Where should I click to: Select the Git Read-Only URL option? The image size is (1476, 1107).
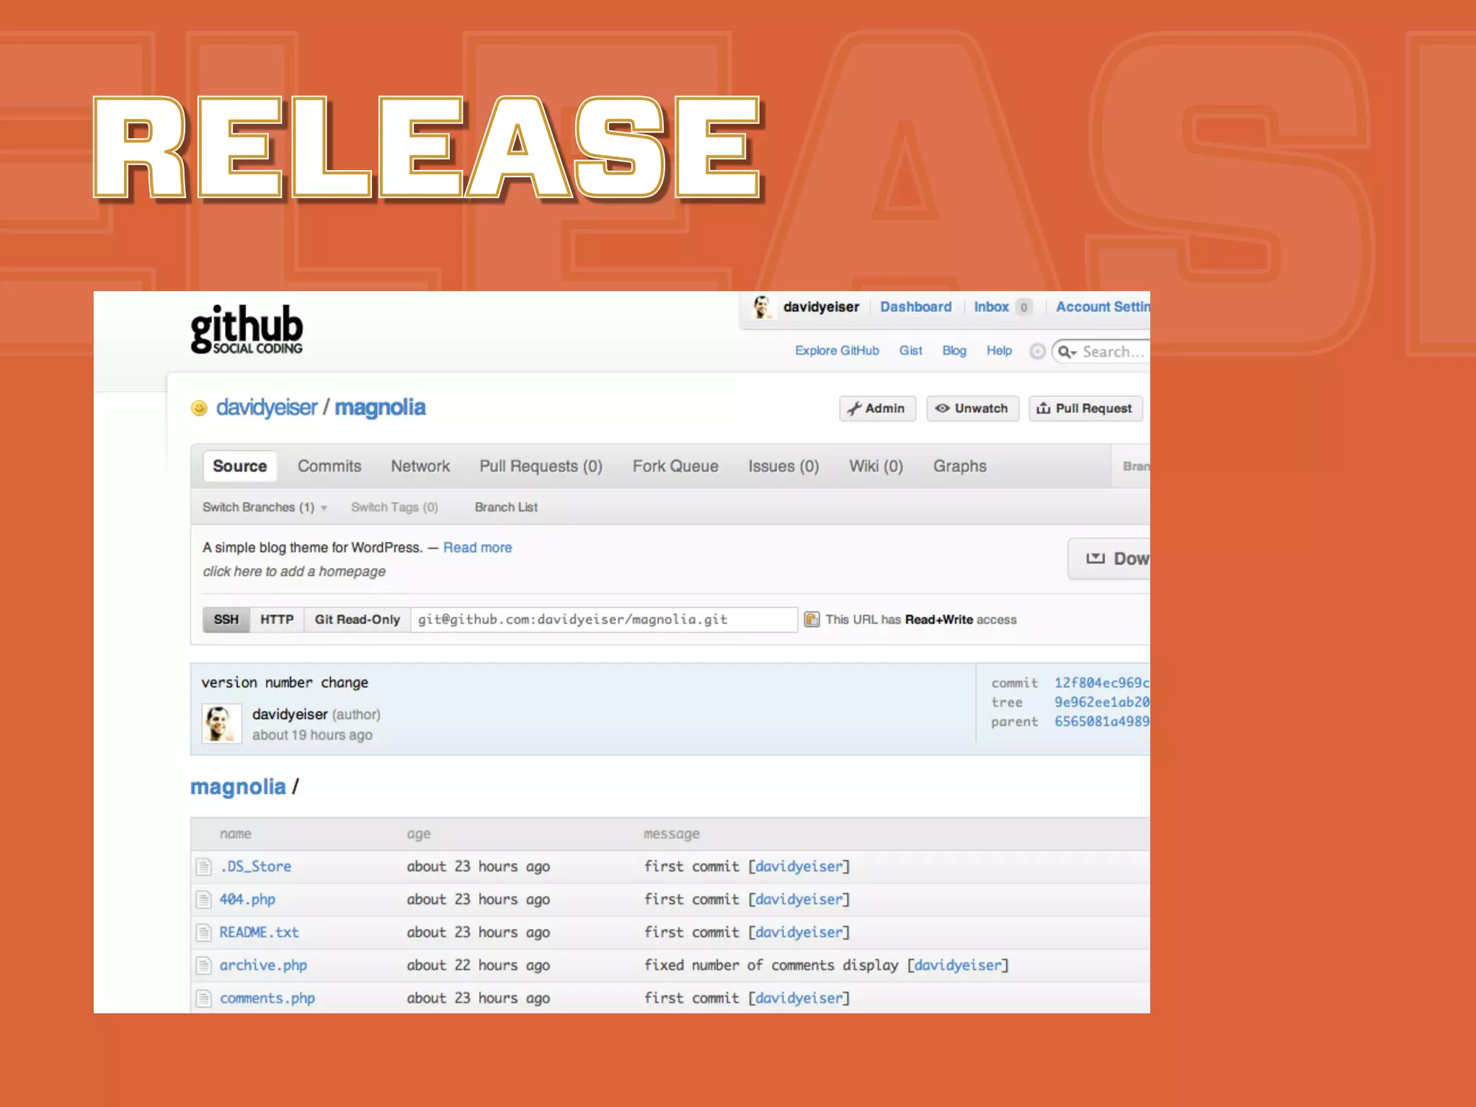point(357,620)
